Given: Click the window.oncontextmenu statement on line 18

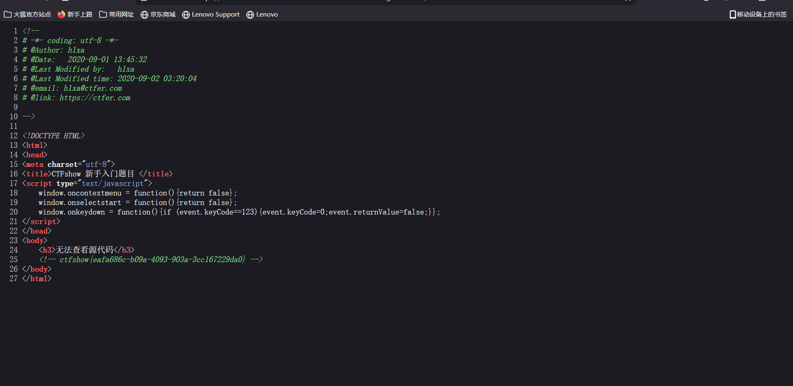Looking at the screenshot, I should pos(138,193).
